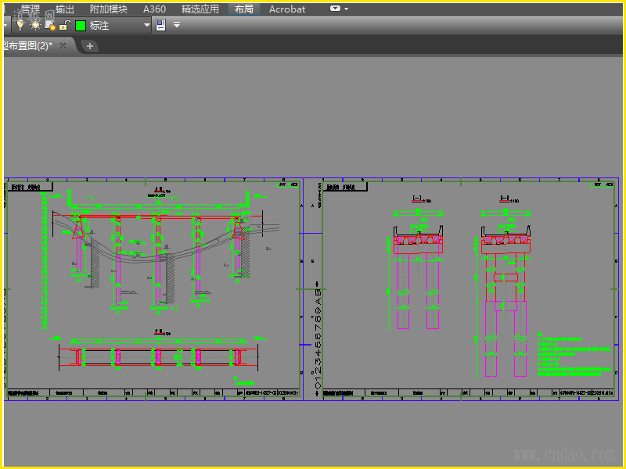Open the A360 ribbon tab
The image size is (626, 469).
click(154, 9)
